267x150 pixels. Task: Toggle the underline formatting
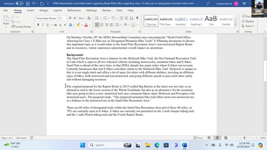[x=48, y=25]
